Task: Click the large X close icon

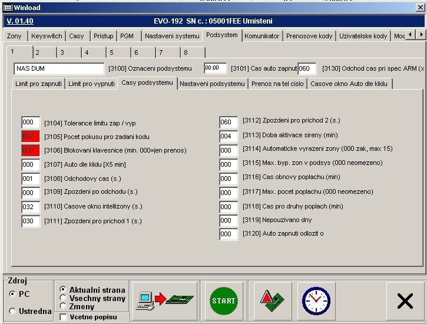Action: tap(405, 301)
